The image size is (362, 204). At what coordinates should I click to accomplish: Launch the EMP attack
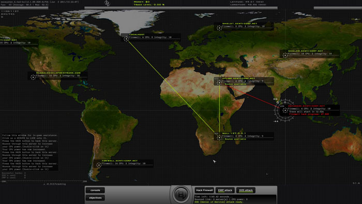225,190
